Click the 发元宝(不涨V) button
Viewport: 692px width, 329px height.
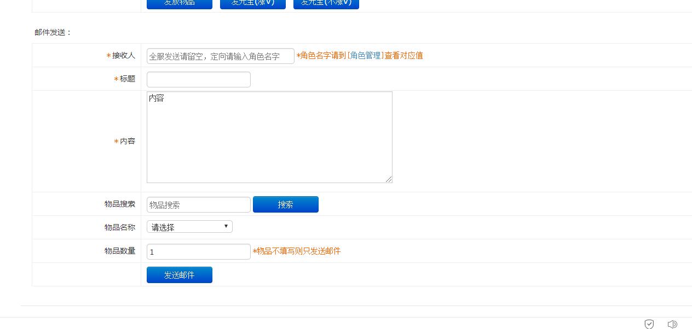326,3
